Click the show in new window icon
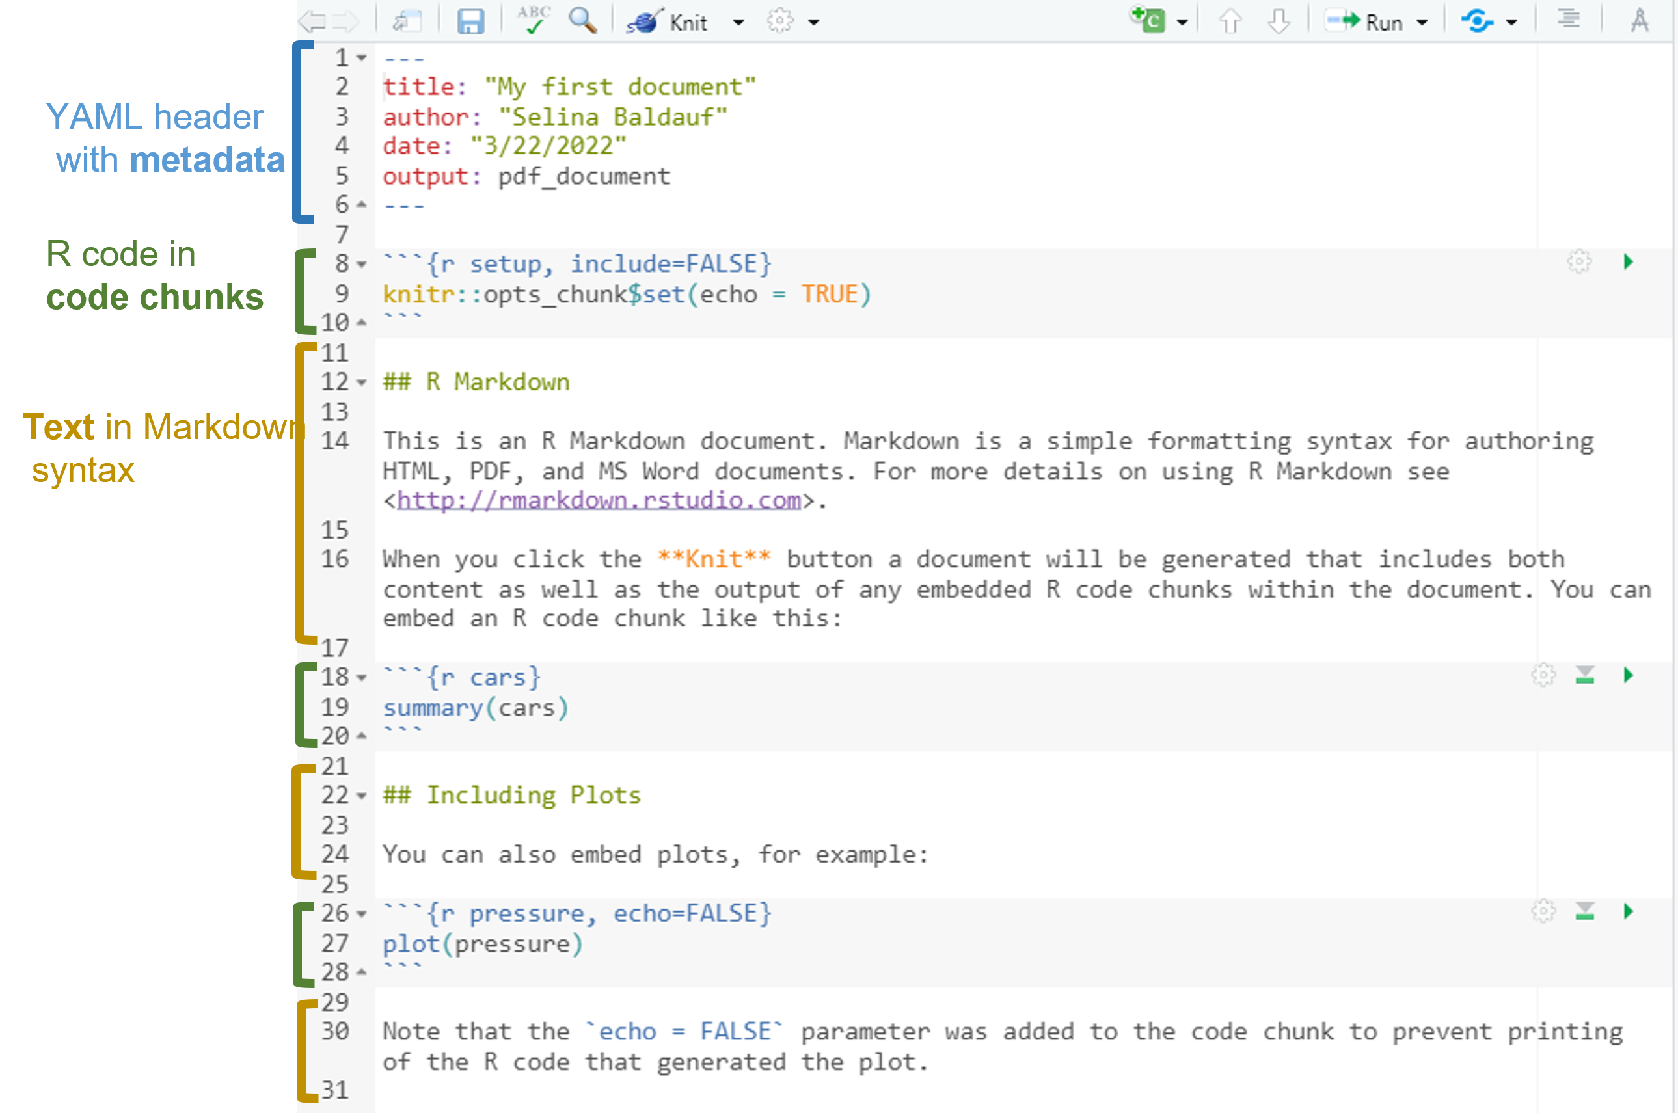This screenshot has width=1678, height=1113. click(408, 21)
